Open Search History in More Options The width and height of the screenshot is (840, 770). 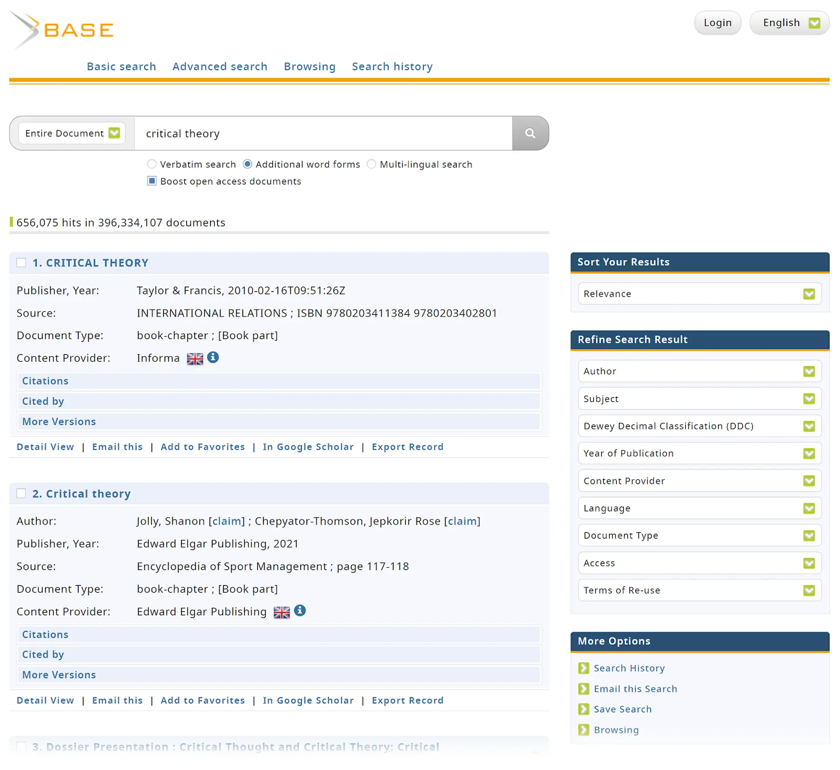click(629, 668)
